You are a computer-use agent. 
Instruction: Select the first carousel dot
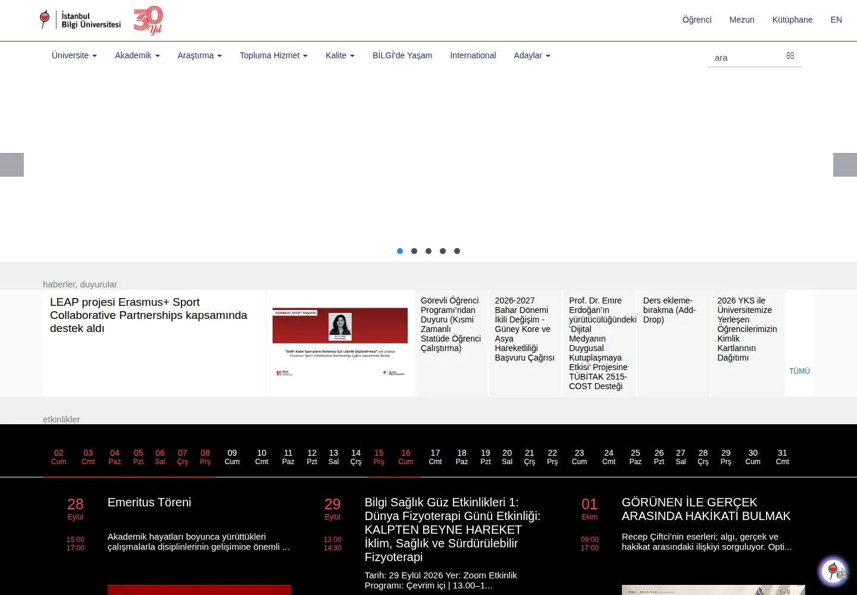pyautogui.click(x=400, y=251)
